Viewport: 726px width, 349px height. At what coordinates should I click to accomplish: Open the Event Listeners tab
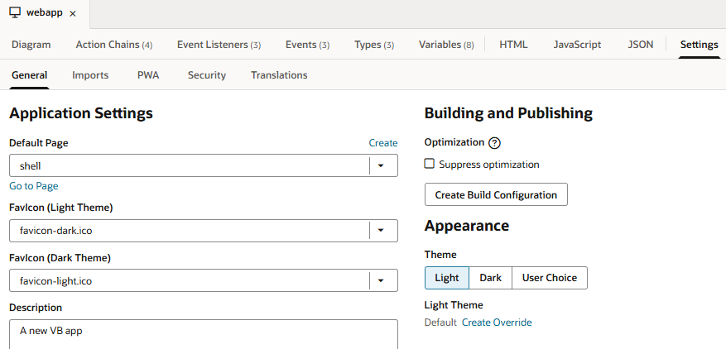[x=219, y=45]
